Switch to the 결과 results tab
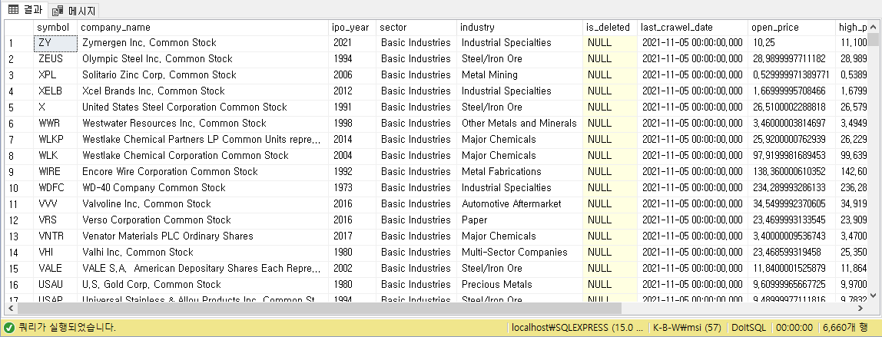Screen dimensions: 882x337 pyautogui.click(x=24, y=9)
